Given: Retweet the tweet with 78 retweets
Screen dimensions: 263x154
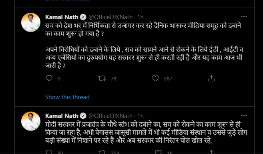Looking at the screenshot, I should 102,78.
